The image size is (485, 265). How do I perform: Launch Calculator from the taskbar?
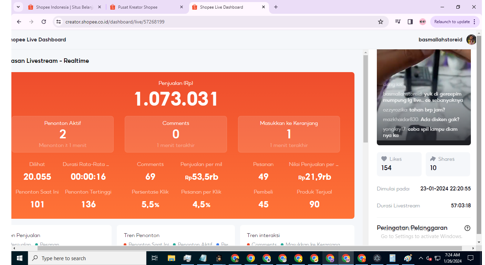coord(392,258)
